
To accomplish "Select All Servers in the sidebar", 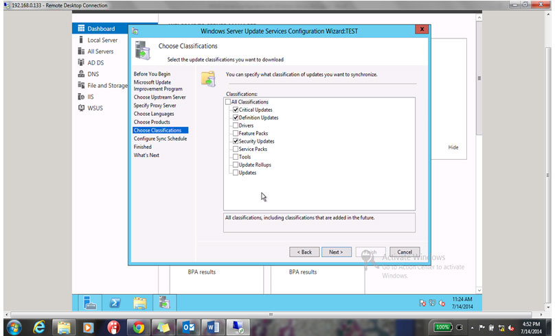I will [100, 51].
